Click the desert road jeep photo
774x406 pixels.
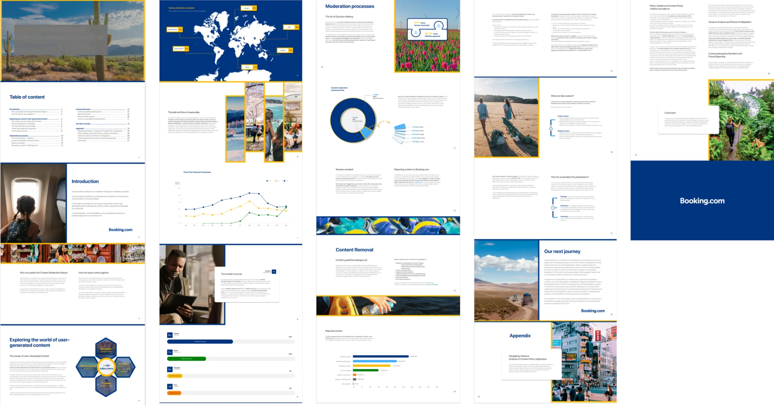[507, 281]
